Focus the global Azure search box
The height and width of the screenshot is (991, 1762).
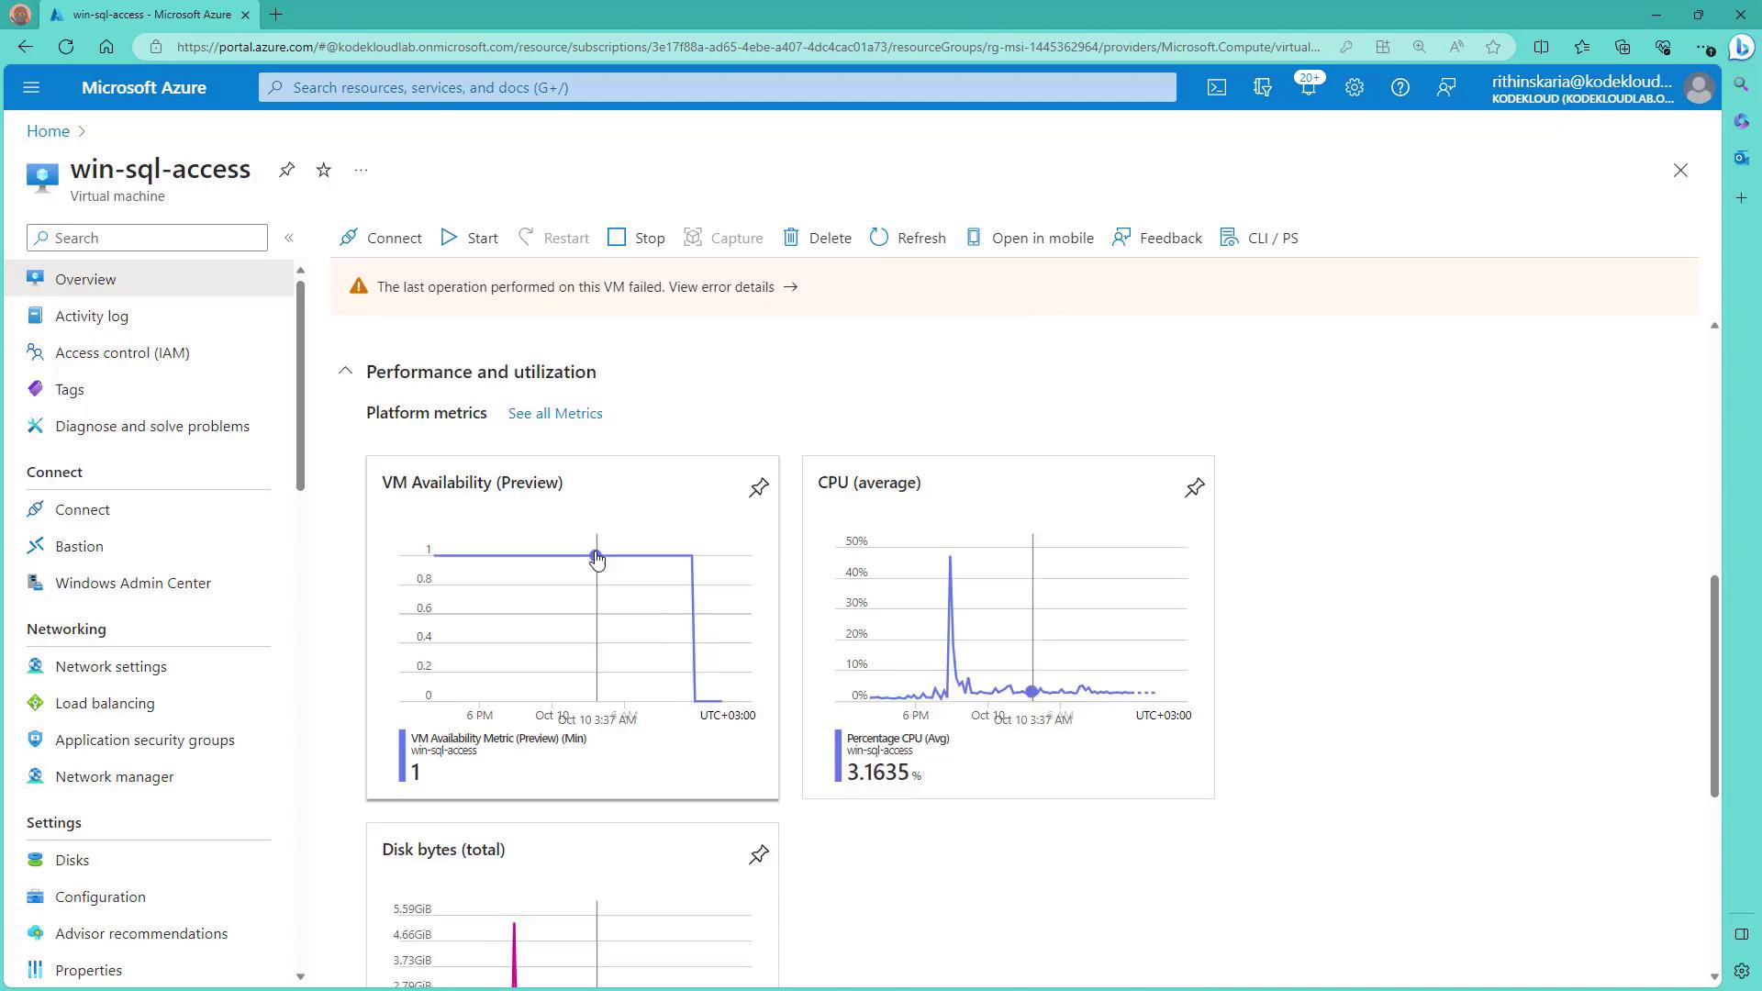pyautogui.click(x=716, y=87)
